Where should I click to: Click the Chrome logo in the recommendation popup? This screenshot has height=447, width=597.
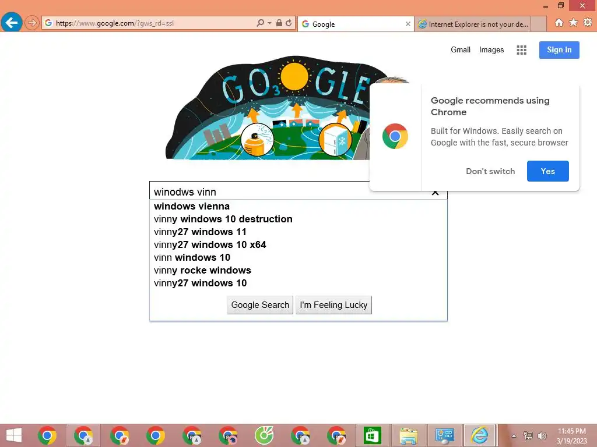coord(395,136)
